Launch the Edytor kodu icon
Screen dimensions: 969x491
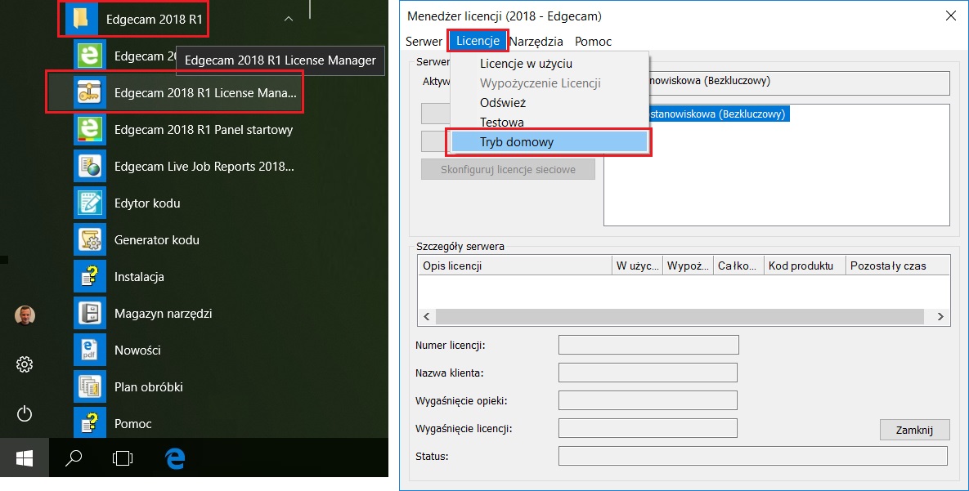[x=90, y=203]
